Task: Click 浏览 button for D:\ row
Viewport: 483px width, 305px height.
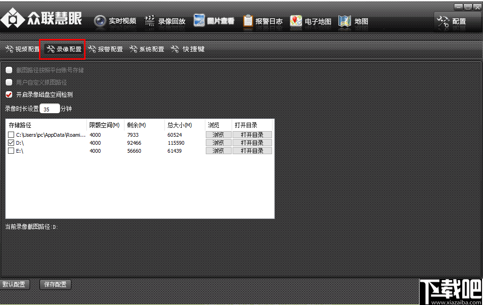Action: pyautogui.click(x=218, y=143)
